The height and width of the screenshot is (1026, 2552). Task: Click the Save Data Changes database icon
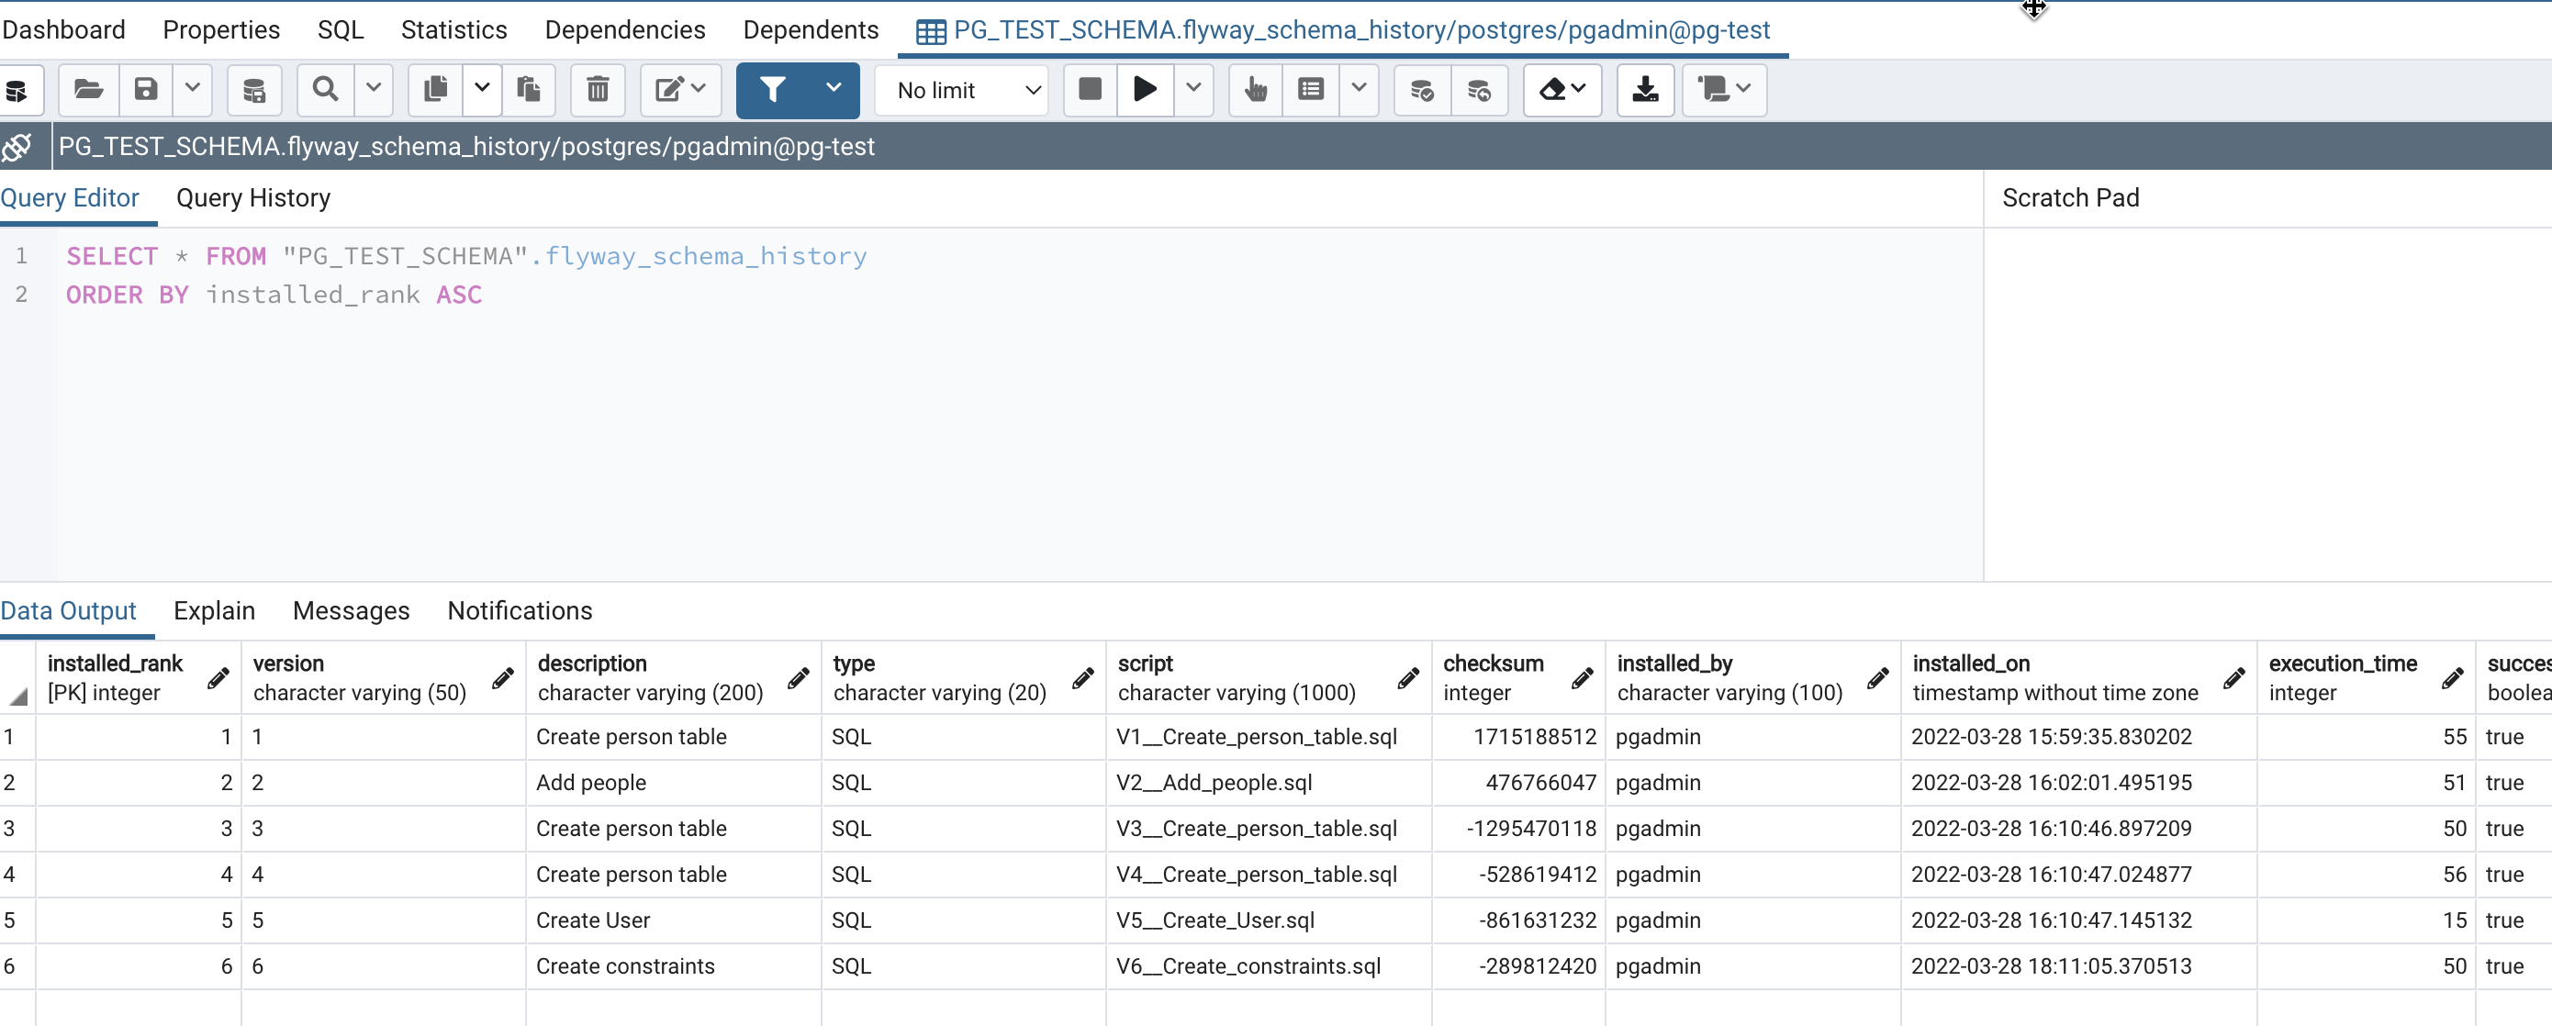click(x=254, y=90)
